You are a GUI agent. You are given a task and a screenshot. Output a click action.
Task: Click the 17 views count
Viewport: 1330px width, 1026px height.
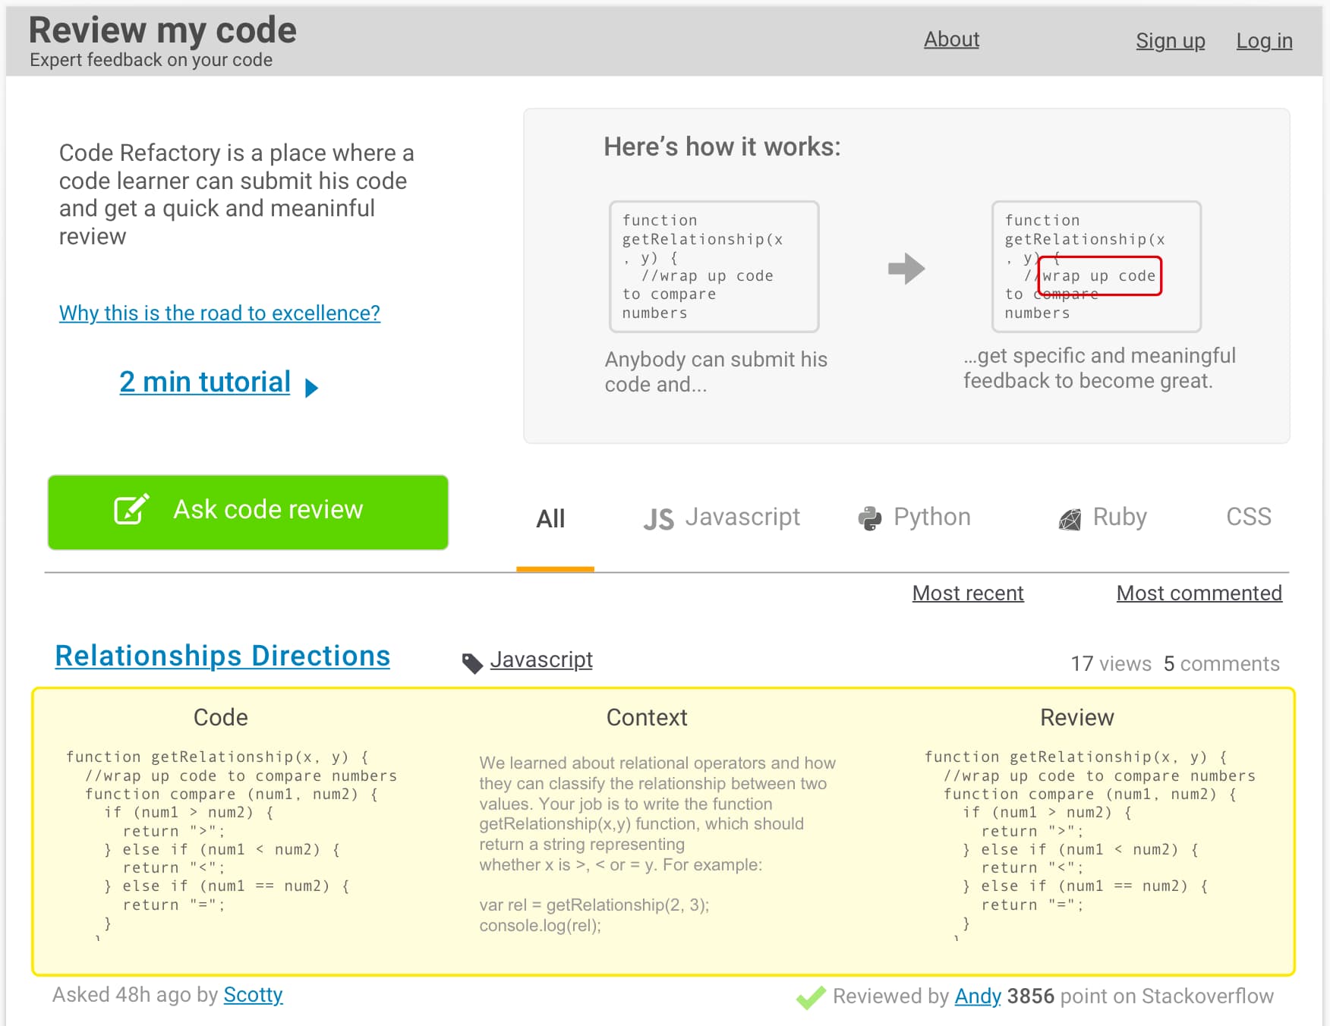1111,664
